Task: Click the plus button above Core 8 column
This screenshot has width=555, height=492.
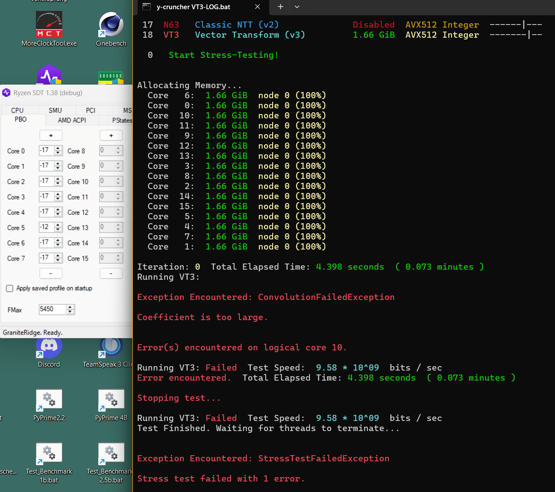Action: tap(111, 135)
